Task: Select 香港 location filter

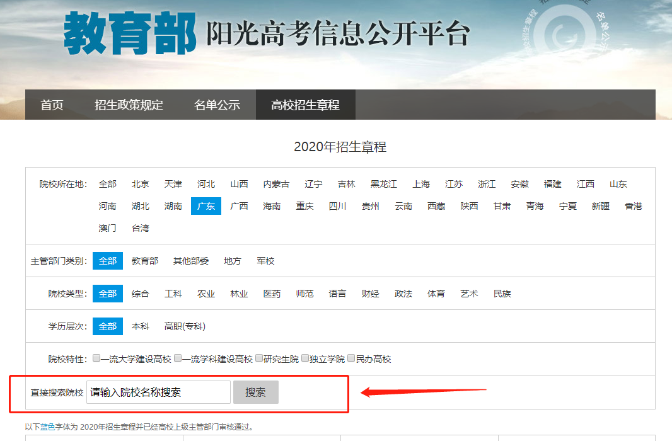Action: point(634,206)
